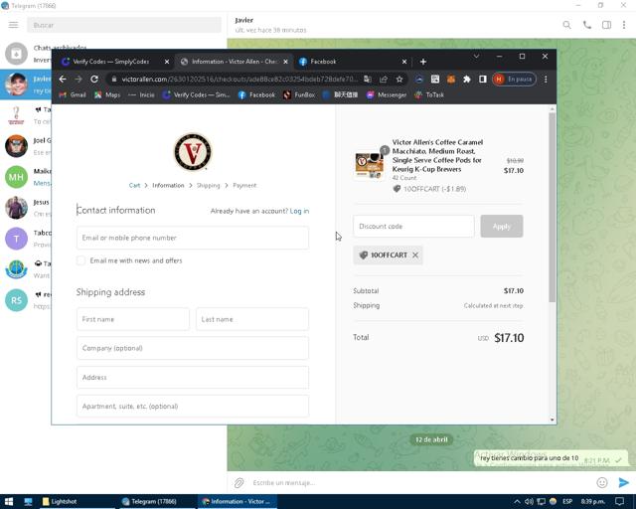Search in Javier chat (magnifier icon)
The width and height of the screenshot is (636, 509).
point(566,25)
